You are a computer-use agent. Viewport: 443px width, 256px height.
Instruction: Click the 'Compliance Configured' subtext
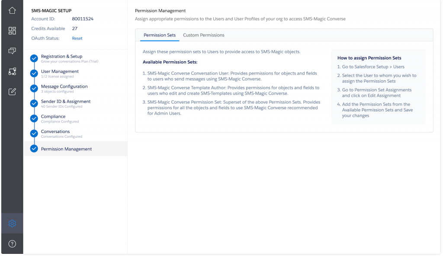60,121
